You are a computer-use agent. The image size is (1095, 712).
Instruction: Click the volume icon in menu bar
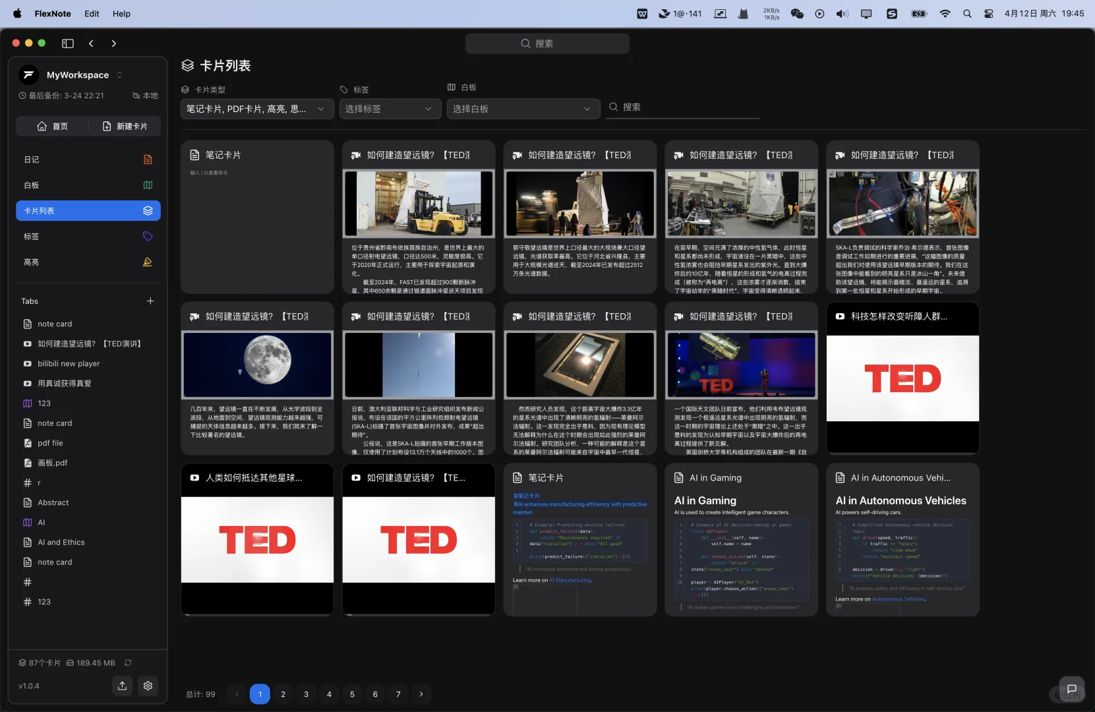[x=842, y=13]
